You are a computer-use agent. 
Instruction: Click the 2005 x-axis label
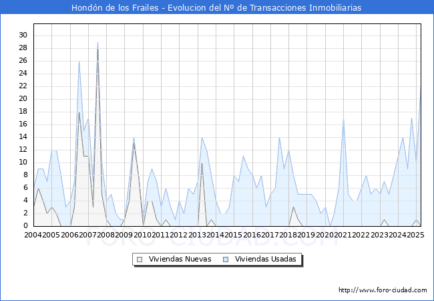pyautogui.click(x=51, y=235)
